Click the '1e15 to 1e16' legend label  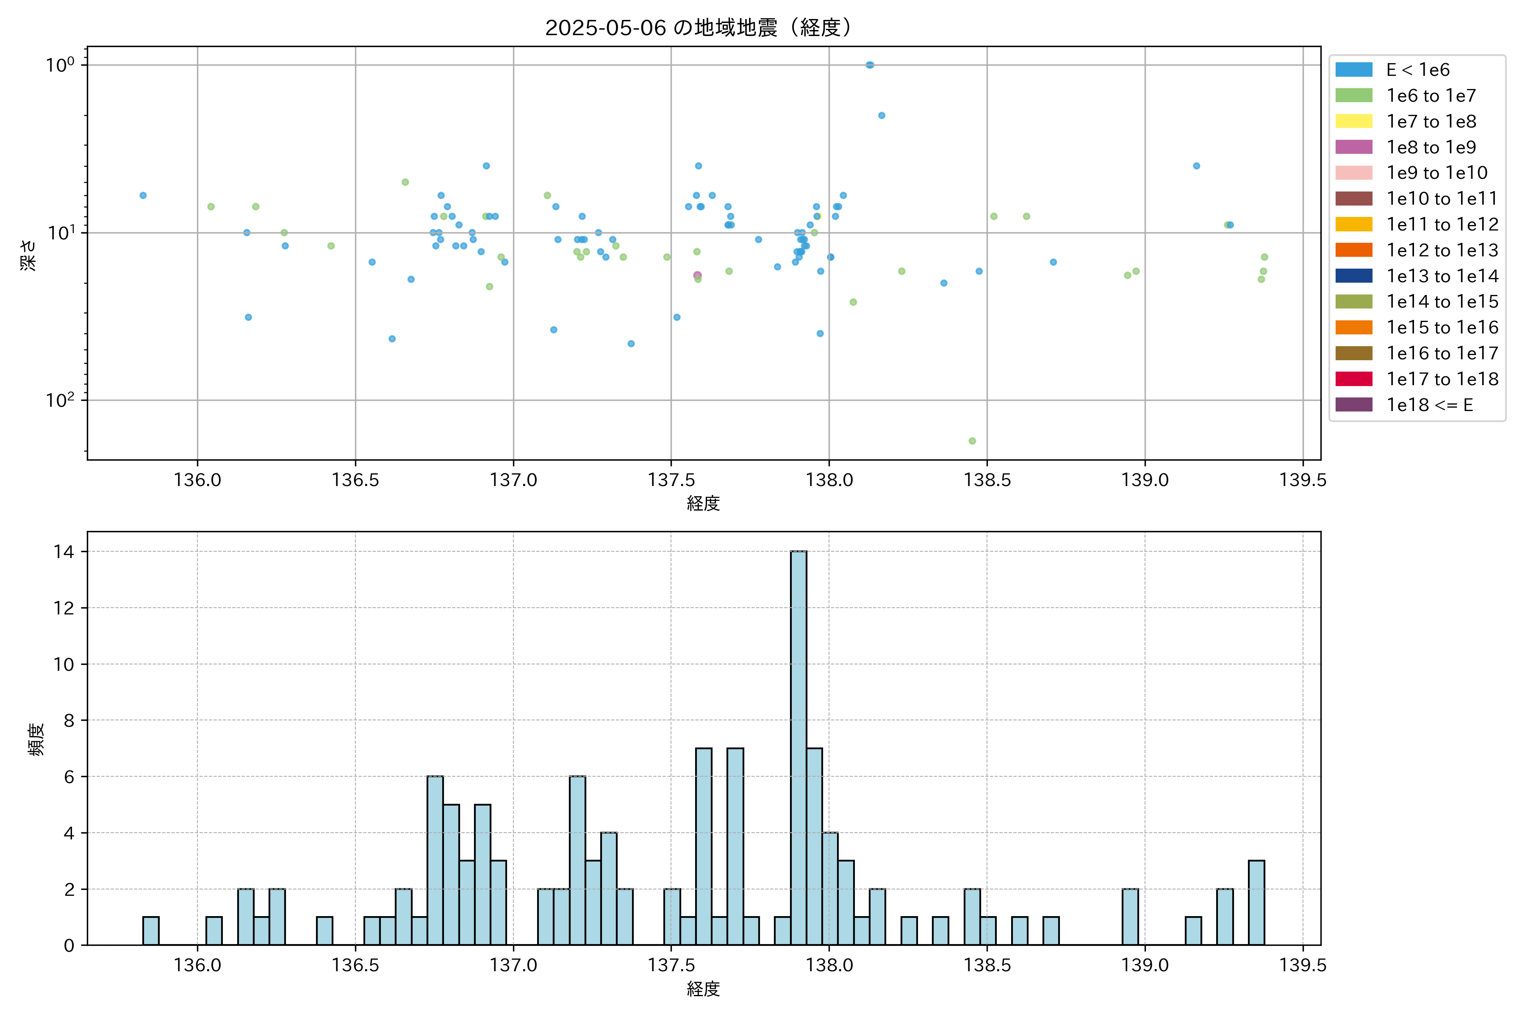(1442, 328)
